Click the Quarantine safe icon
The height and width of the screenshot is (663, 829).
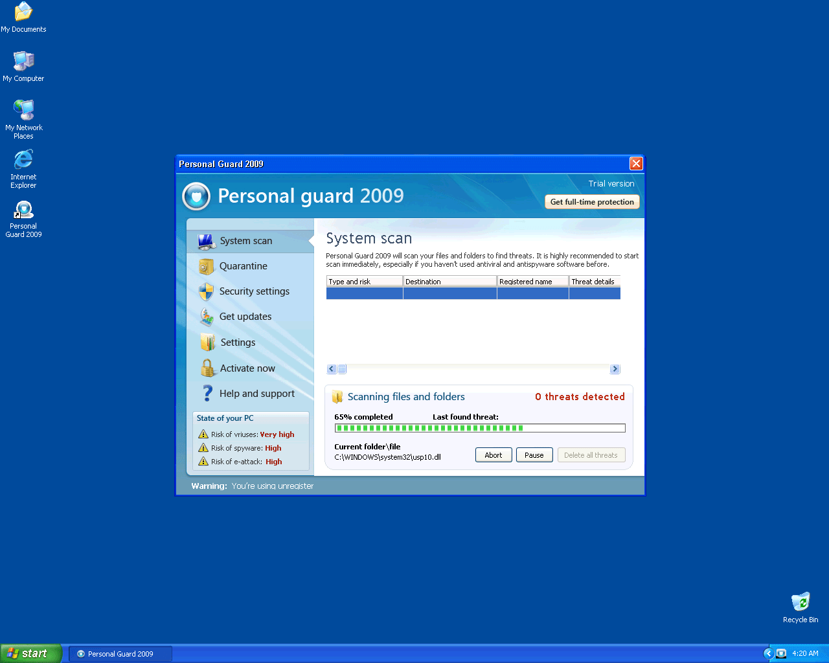(x=206, y=267)
